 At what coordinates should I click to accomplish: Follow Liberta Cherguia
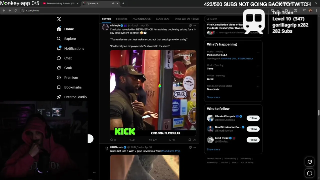pyautogui.click(x=253, y=118)
